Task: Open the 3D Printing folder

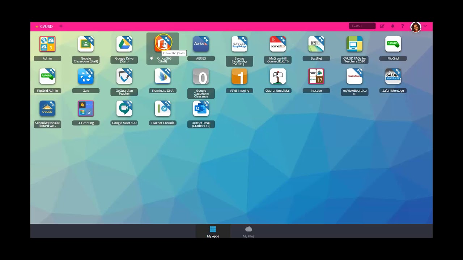Action: coord(86,108)
